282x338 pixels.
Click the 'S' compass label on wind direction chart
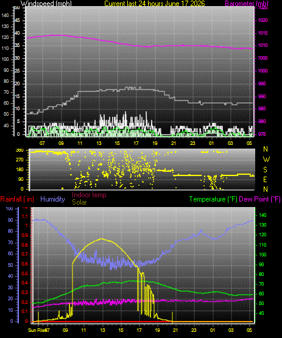[266, 170]
